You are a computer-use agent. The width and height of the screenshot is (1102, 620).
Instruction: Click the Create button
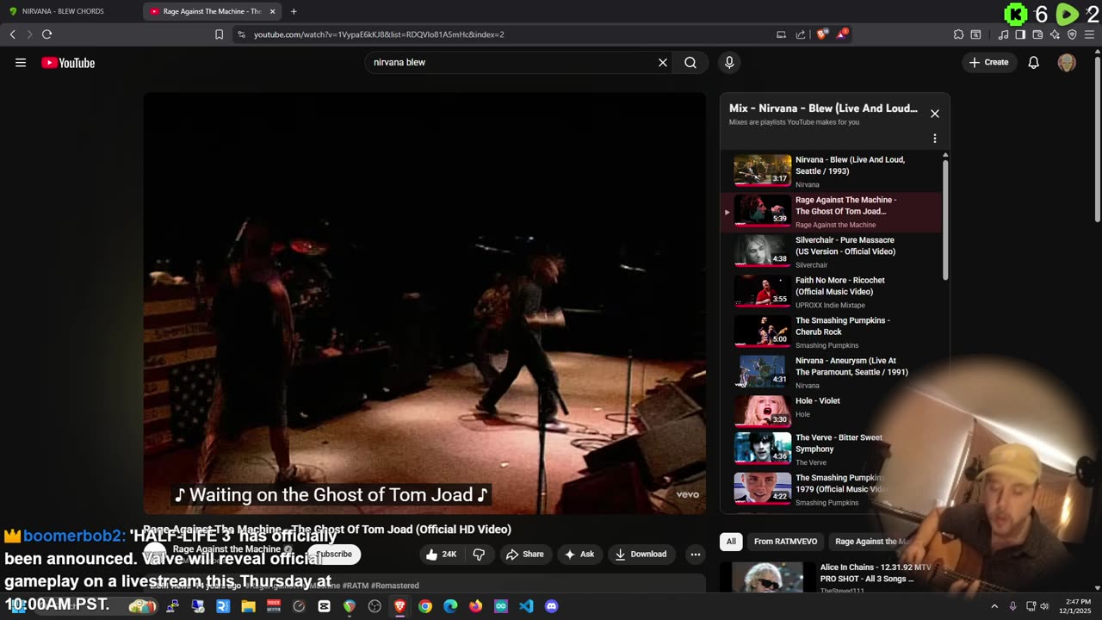[989, 62]
